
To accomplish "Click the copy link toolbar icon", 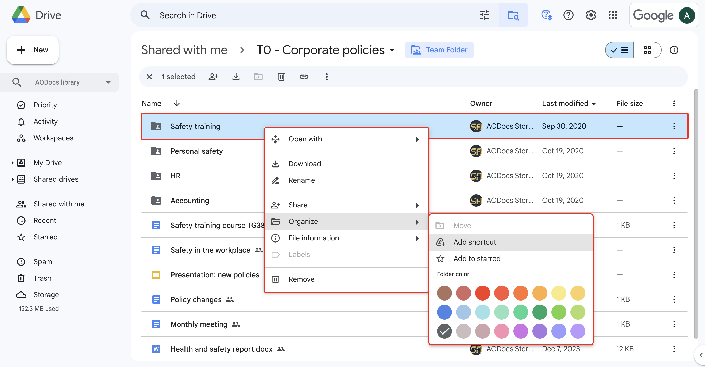I will point(304,77).
